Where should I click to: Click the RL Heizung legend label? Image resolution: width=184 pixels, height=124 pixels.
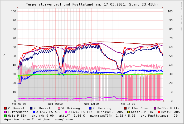[102, 108]
